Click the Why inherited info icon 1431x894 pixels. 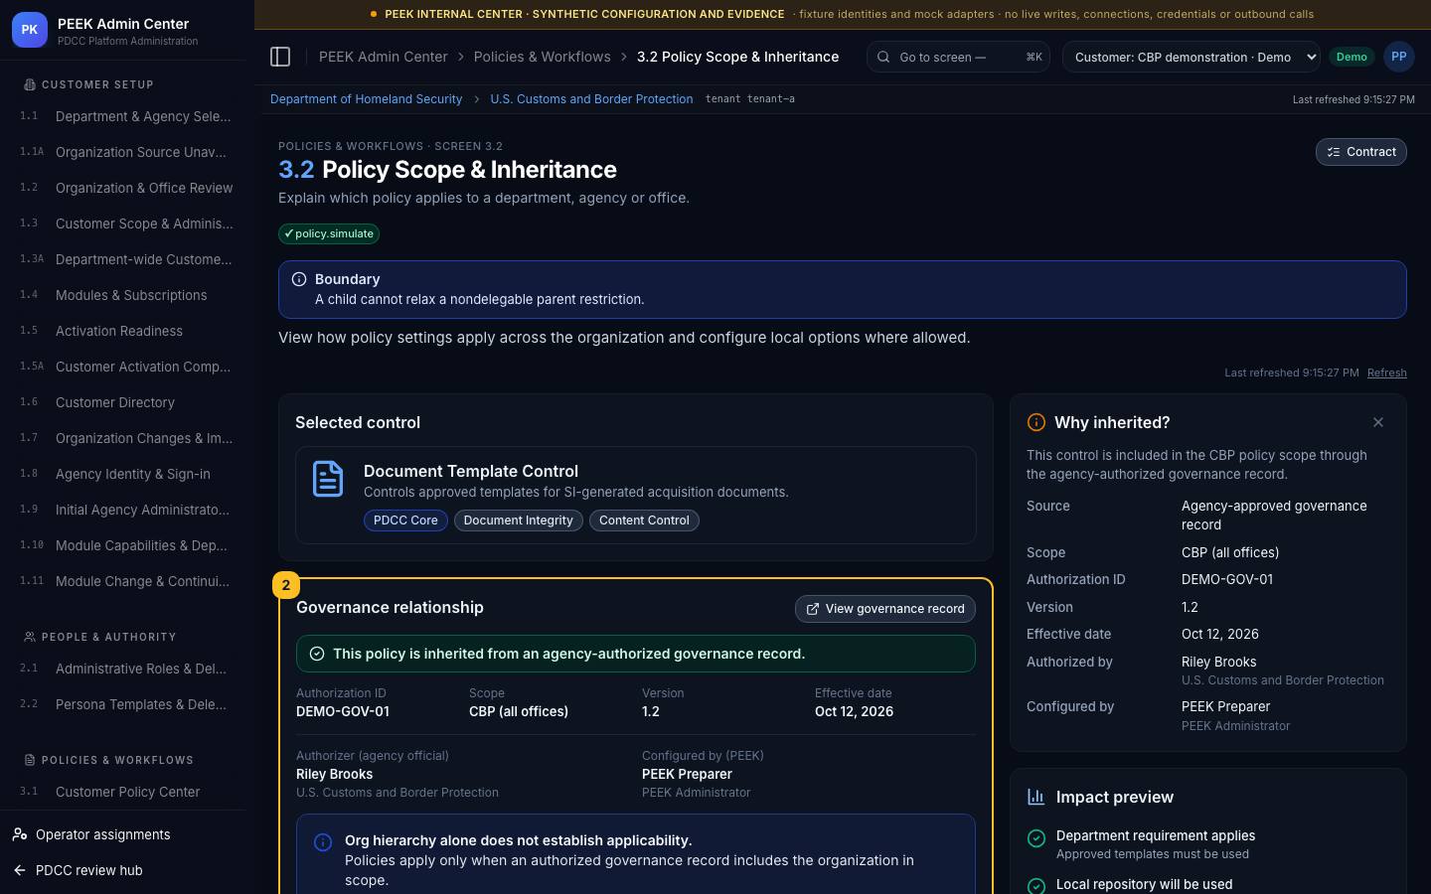[x=1035, y=422]
